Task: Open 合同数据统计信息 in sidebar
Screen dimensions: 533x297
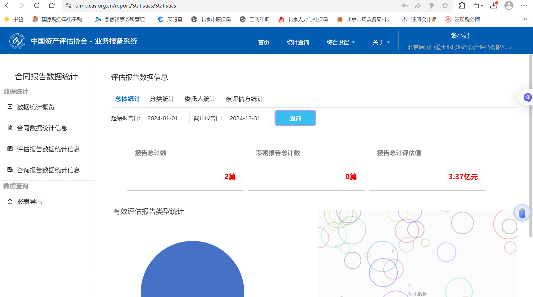Action: tap(42, 128)
